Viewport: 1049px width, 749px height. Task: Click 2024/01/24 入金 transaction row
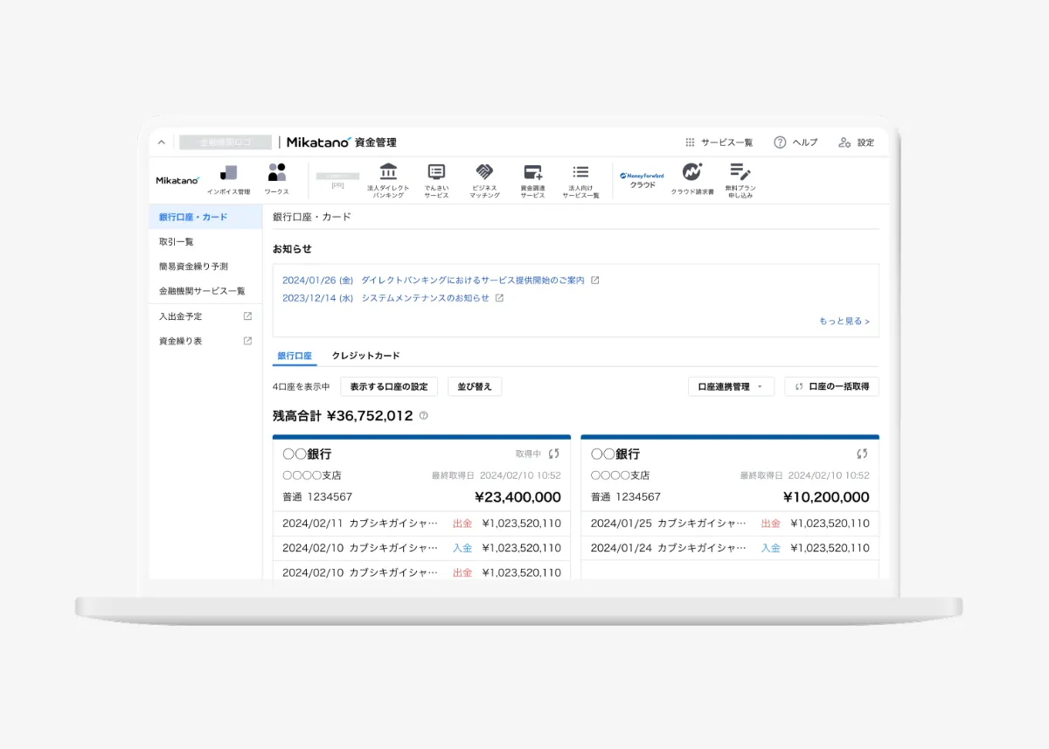(730, 548)
